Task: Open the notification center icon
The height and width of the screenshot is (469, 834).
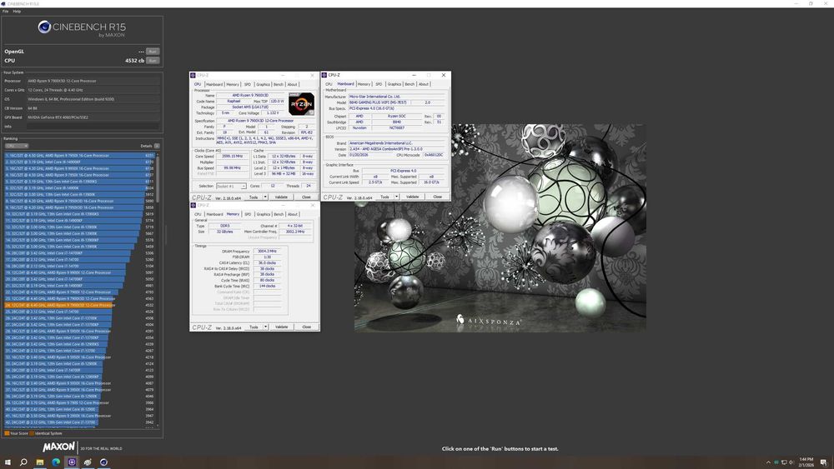Action: click(823, 462)
